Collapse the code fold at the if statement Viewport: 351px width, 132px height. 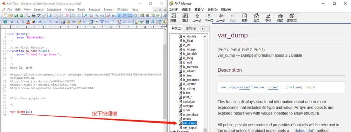click(x=8, y=34)
